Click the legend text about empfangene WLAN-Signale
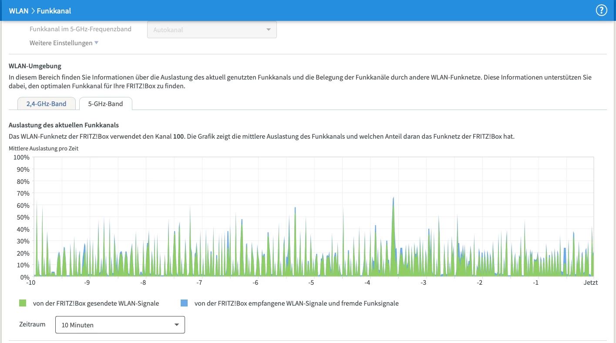The image size is (616, 343). point(296,303)
